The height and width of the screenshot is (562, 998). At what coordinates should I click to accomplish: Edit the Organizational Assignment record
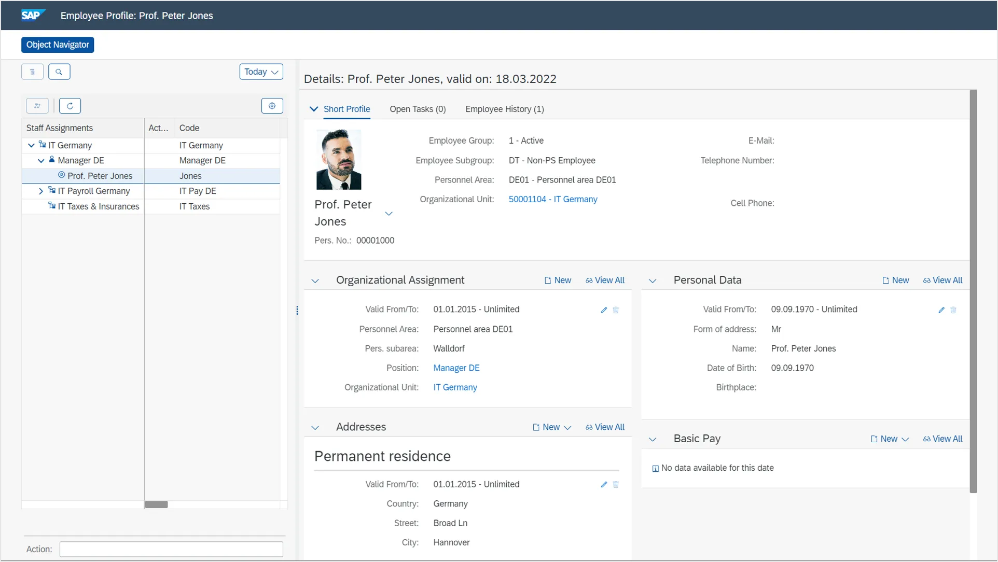(x=603, y=310)
